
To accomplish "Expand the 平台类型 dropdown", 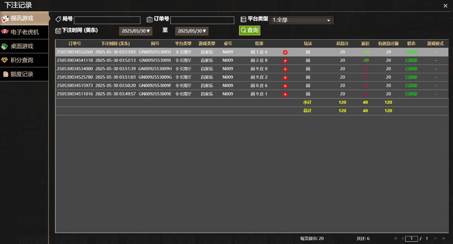I will (301, 20).
